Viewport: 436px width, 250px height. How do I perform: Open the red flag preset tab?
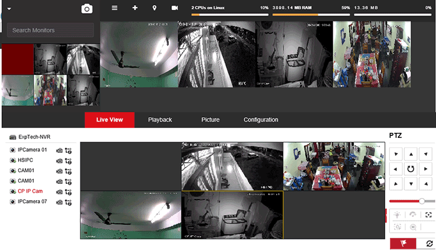point(403,244)
